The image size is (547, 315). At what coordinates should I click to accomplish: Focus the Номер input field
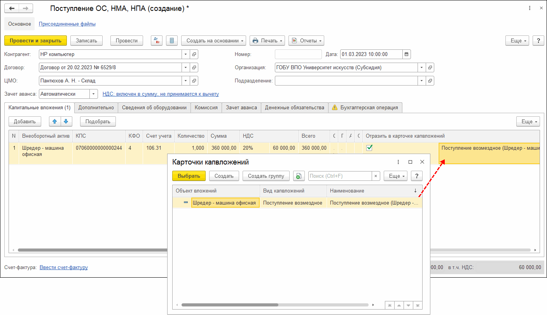click(298, 54)
